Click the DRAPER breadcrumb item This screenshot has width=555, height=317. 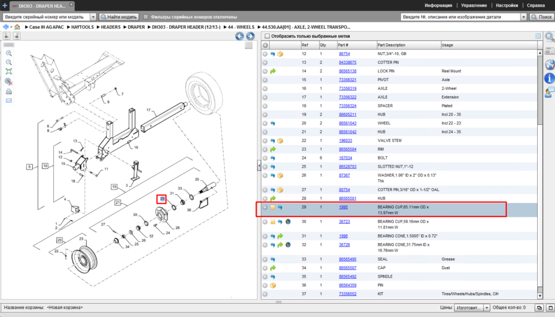click(x=137, y=27)
